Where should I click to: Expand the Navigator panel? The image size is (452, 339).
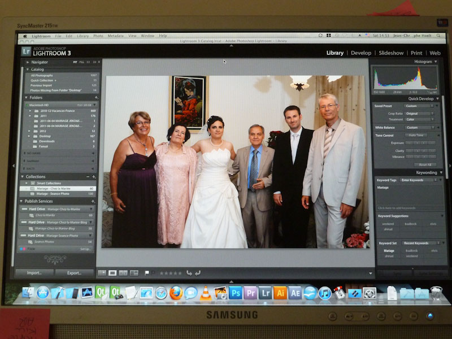point(28,62)
